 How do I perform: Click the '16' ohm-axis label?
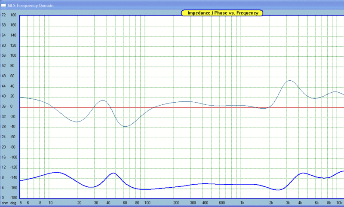point(4,157)
